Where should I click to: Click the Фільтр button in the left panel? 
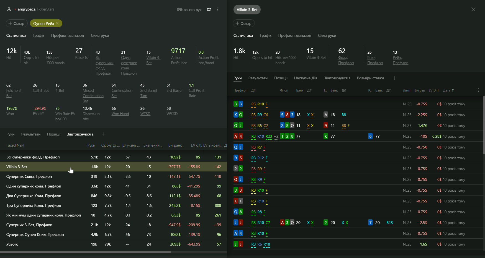17,23
